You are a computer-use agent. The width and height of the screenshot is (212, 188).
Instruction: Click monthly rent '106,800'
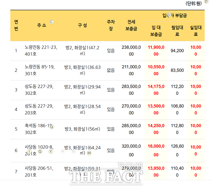tap(177, 109)
